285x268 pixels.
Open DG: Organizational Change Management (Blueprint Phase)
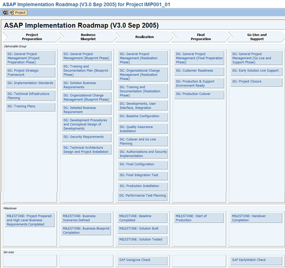click(86, 97)
